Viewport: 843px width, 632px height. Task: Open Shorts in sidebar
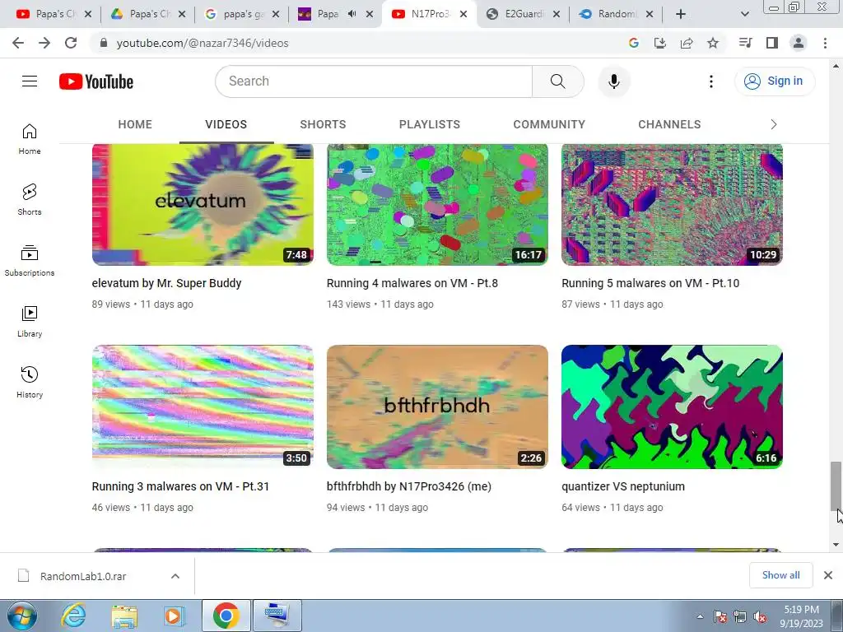click(x=30, y=200)
